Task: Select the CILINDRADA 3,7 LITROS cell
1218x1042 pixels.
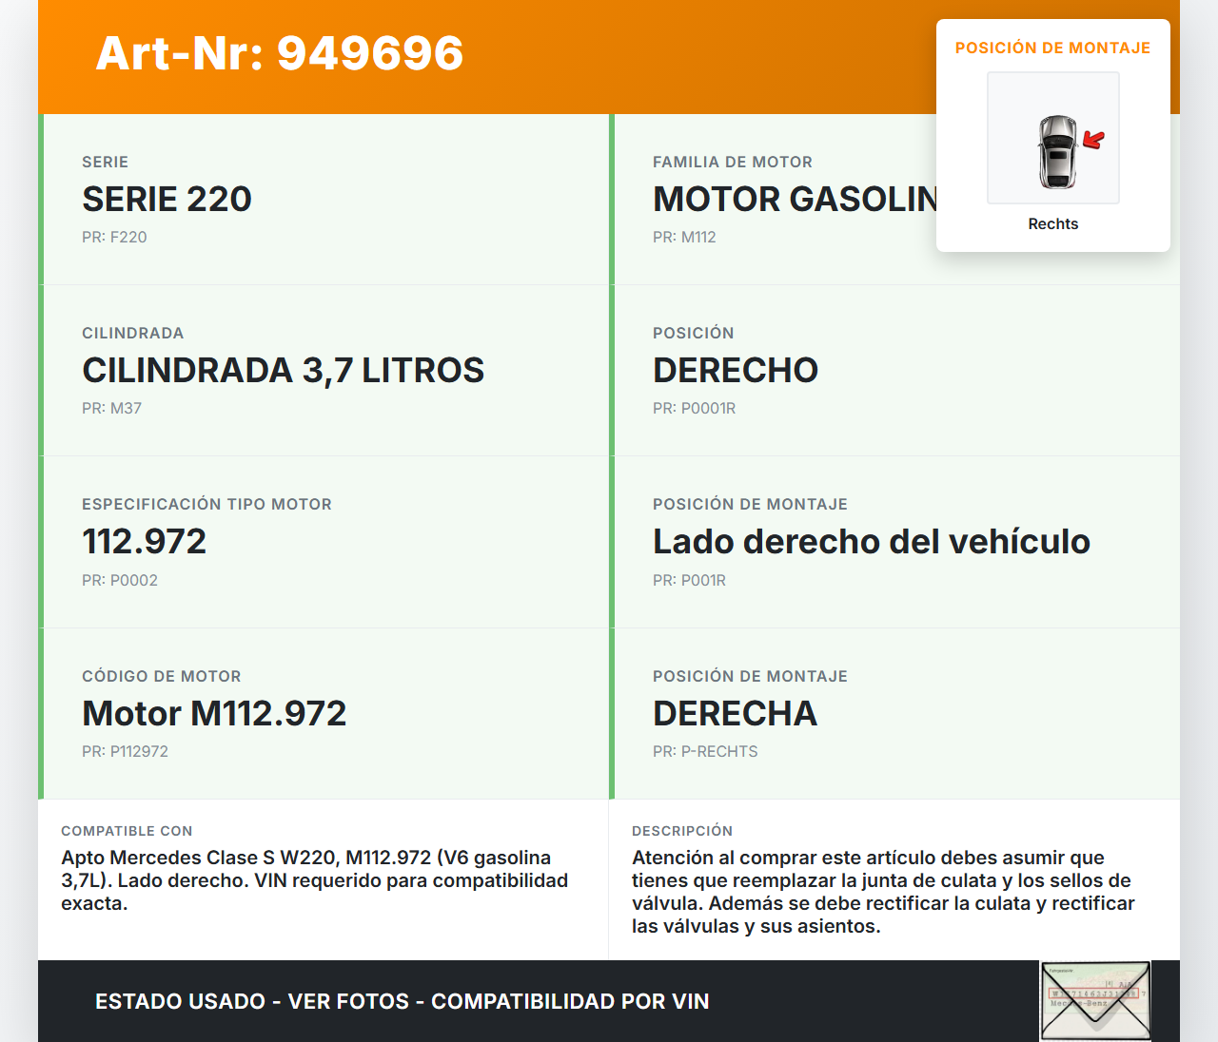Action: pos(283,370)
